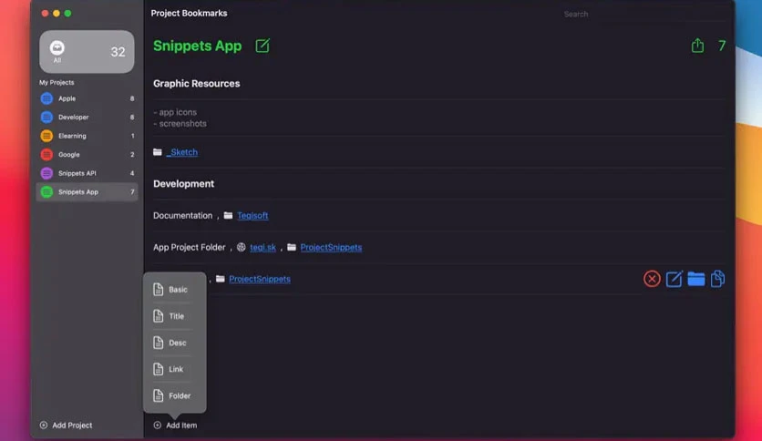Image resolution: width=762 pixels, height=441 pixels.
Task: Choose Link item type from popup
Action: pyautogui.click(x=174, y=369)
